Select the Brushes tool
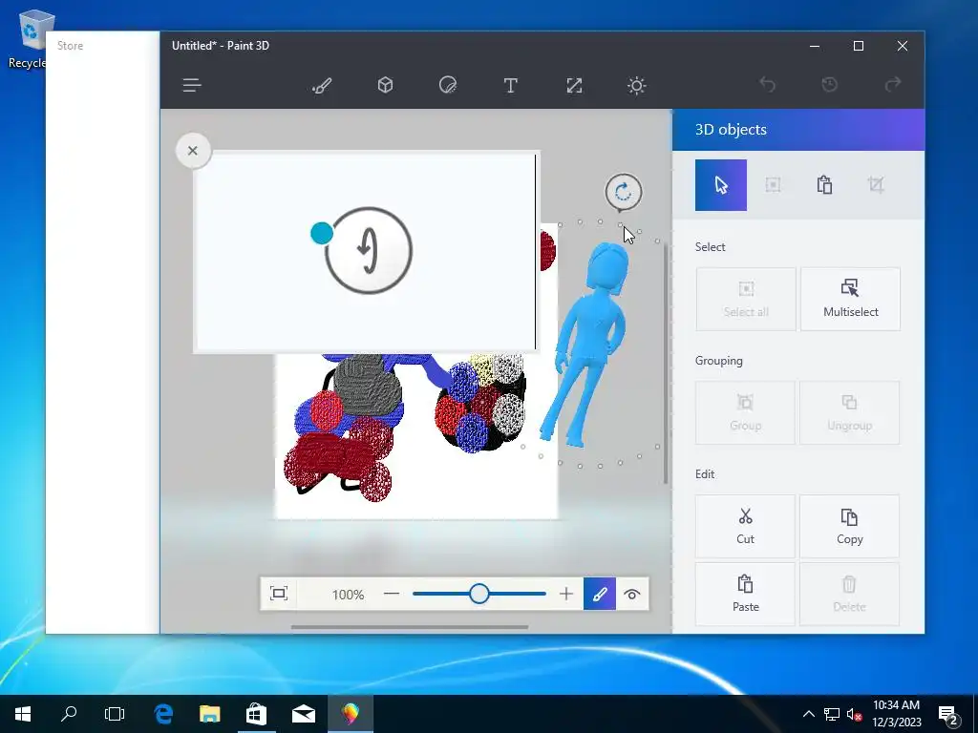 322,85
